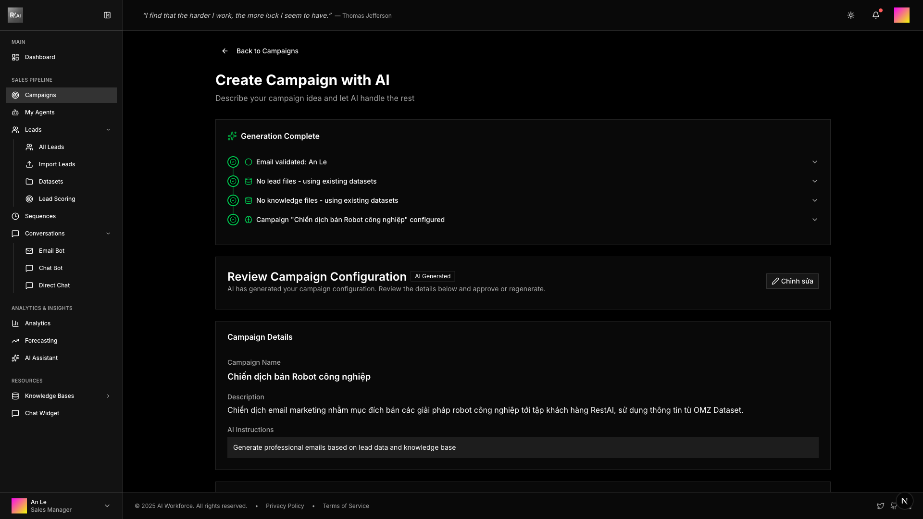Collapse the Leads submenu chevron
923x519 pixels.
108,130
